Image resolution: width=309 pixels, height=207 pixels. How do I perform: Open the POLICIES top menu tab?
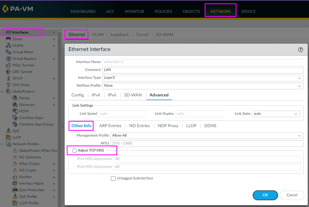point(163,12)
